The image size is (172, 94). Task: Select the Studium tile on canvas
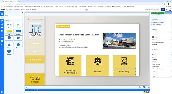click(98, 66)
